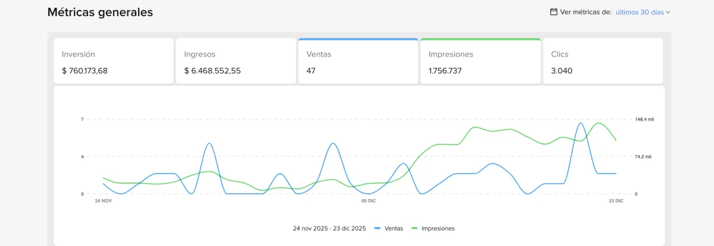Open the últimos 30 días dropdown

click(643, 12)
